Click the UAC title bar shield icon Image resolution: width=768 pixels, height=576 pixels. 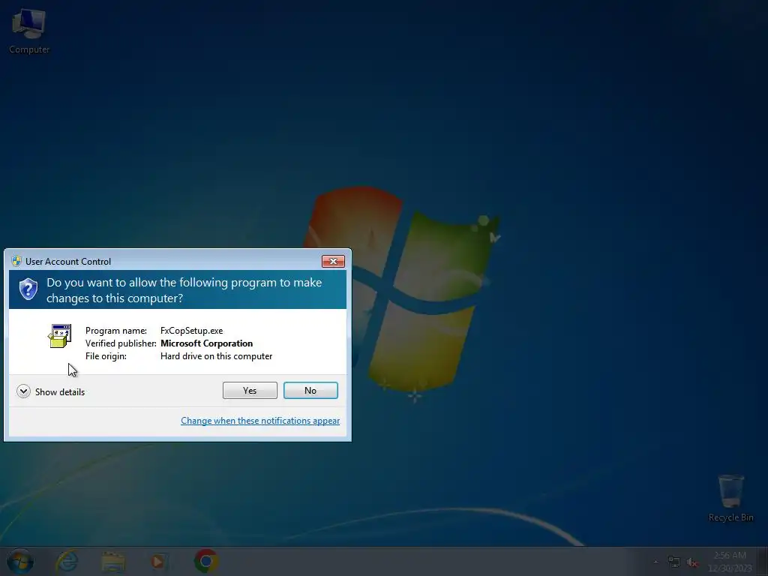[16, 261]
